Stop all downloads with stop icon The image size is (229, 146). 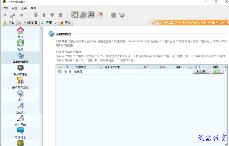pyautogui.click(x=22, y=15)
